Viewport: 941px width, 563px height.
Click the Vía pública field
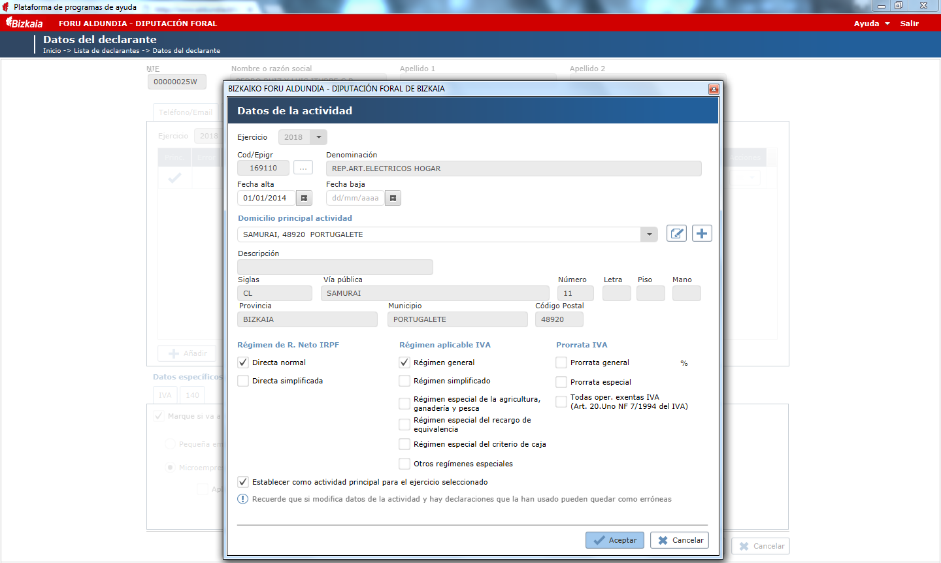point(435,293)
